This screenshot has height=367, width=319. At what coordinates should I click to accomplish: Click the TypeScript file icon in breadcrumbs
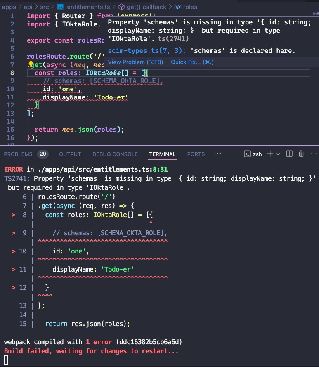click(x=61, y=7)
